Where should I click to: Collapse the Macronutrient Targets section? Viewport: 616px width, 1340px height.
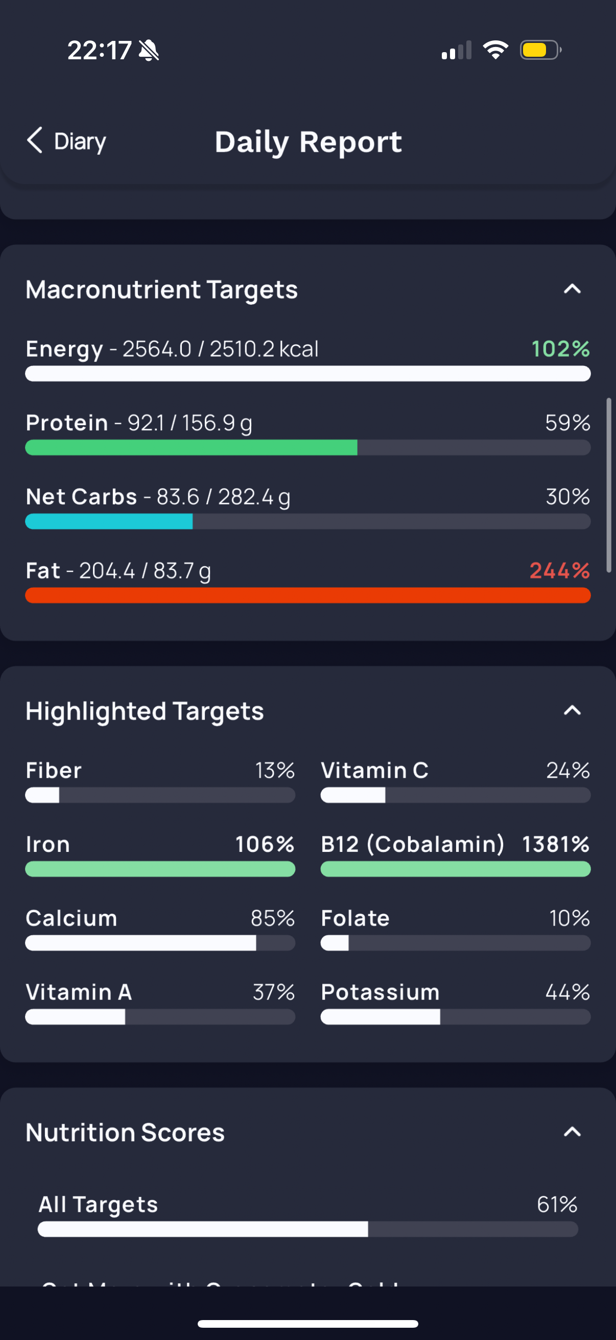(572, 289)
